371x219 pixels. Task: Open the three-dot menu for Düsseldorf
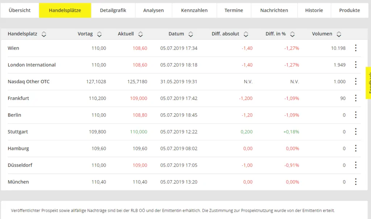coord(356,165)
